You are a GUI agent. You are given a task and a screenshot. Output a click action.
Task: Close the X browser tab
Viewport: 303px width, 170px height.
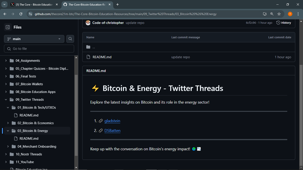57,5
